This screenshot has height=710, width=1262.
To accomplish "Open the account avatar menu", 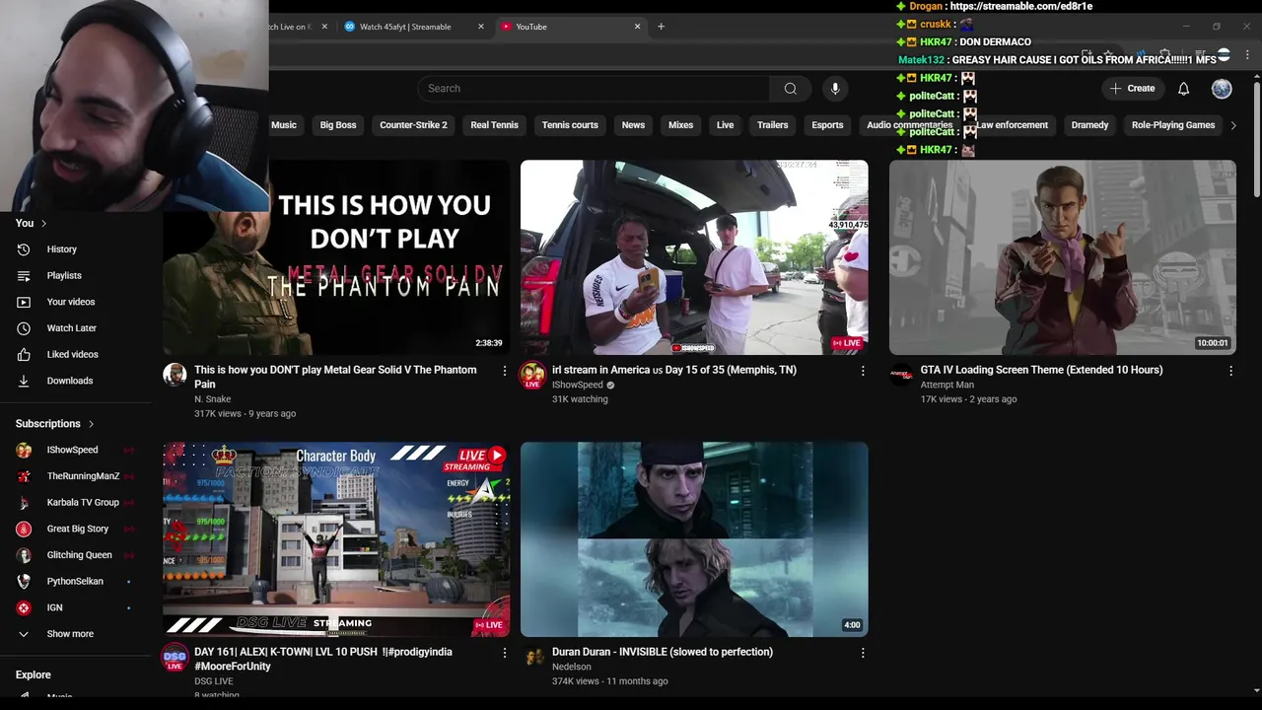I will point(1222,89).
